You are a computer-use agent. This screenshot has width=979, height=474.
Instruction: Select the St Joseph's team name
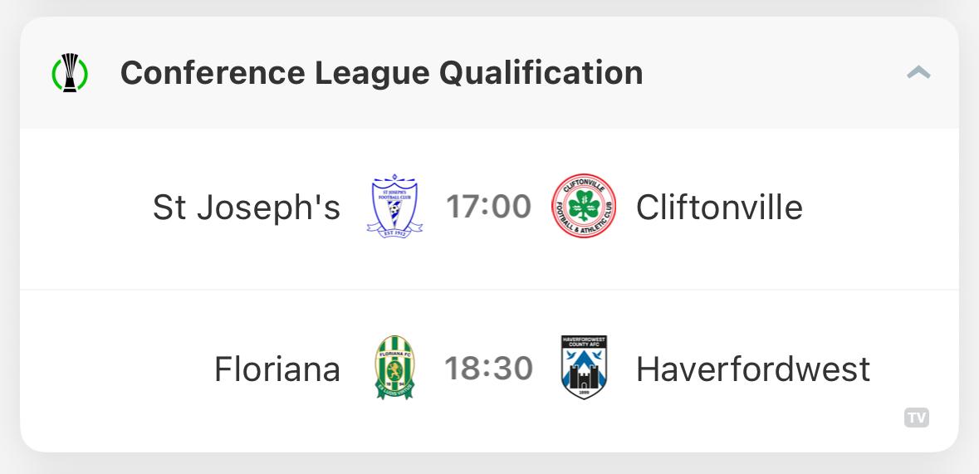247,207
